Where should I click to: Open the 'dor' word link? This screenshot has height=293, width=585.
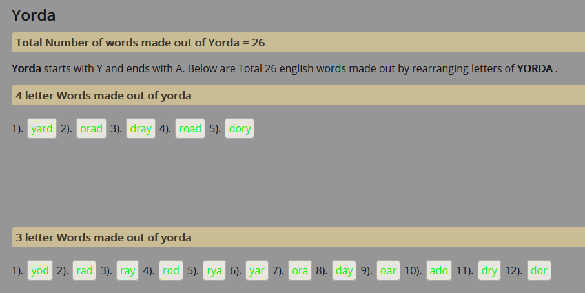pyautogui.click(x=539, y=270)
